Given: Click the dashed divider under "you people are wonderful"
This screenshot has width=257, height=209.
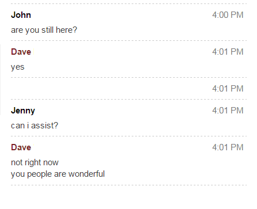Looking at the screenshot, I should tap(129, 185).
